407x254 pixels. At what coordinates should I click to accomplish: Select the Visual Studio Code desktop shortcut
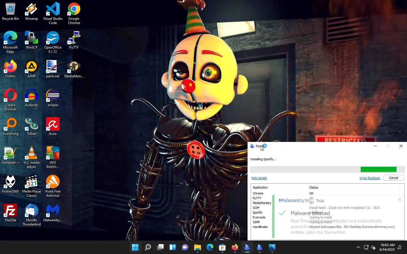click(x=53, y=14)
